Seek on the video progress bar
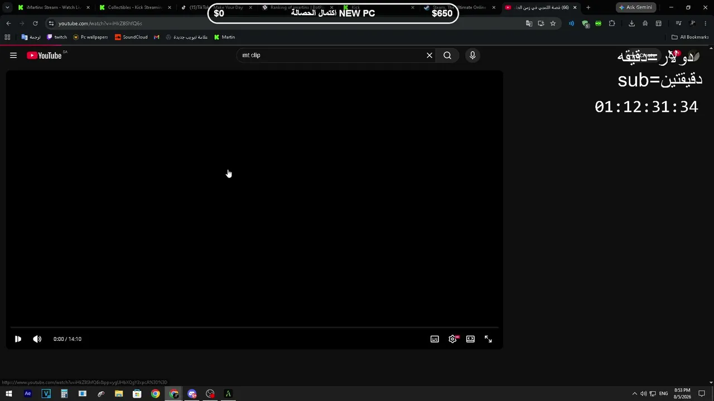 (254, 327)
